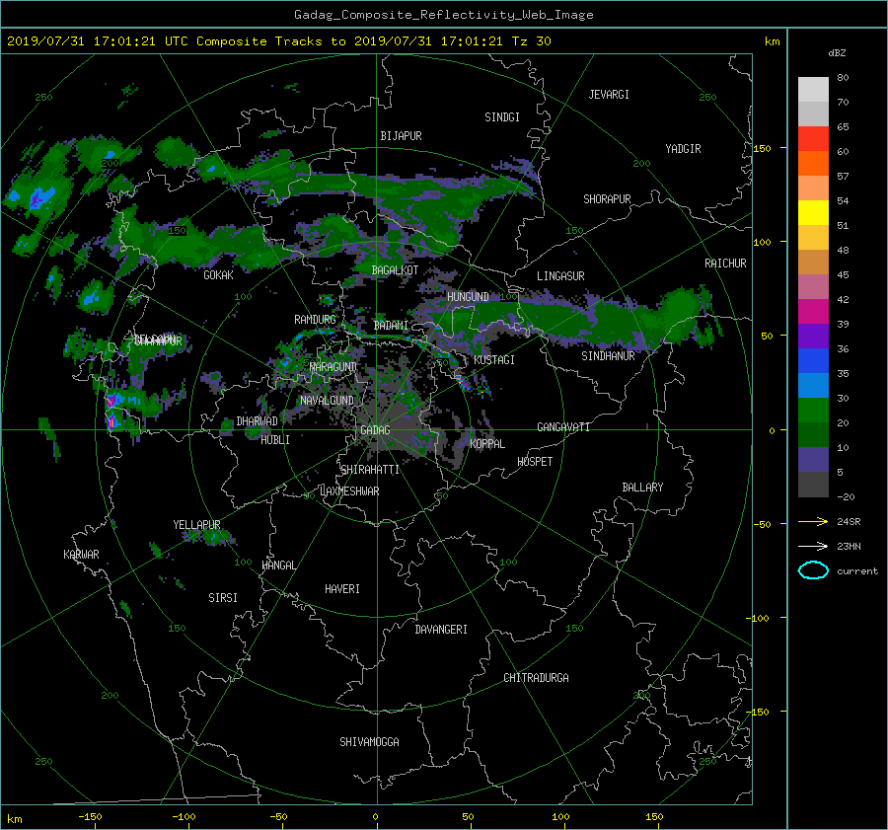888x830 pixels.
Task: Click the SINDHANUR city label
Action: click(x=608, y=356)
